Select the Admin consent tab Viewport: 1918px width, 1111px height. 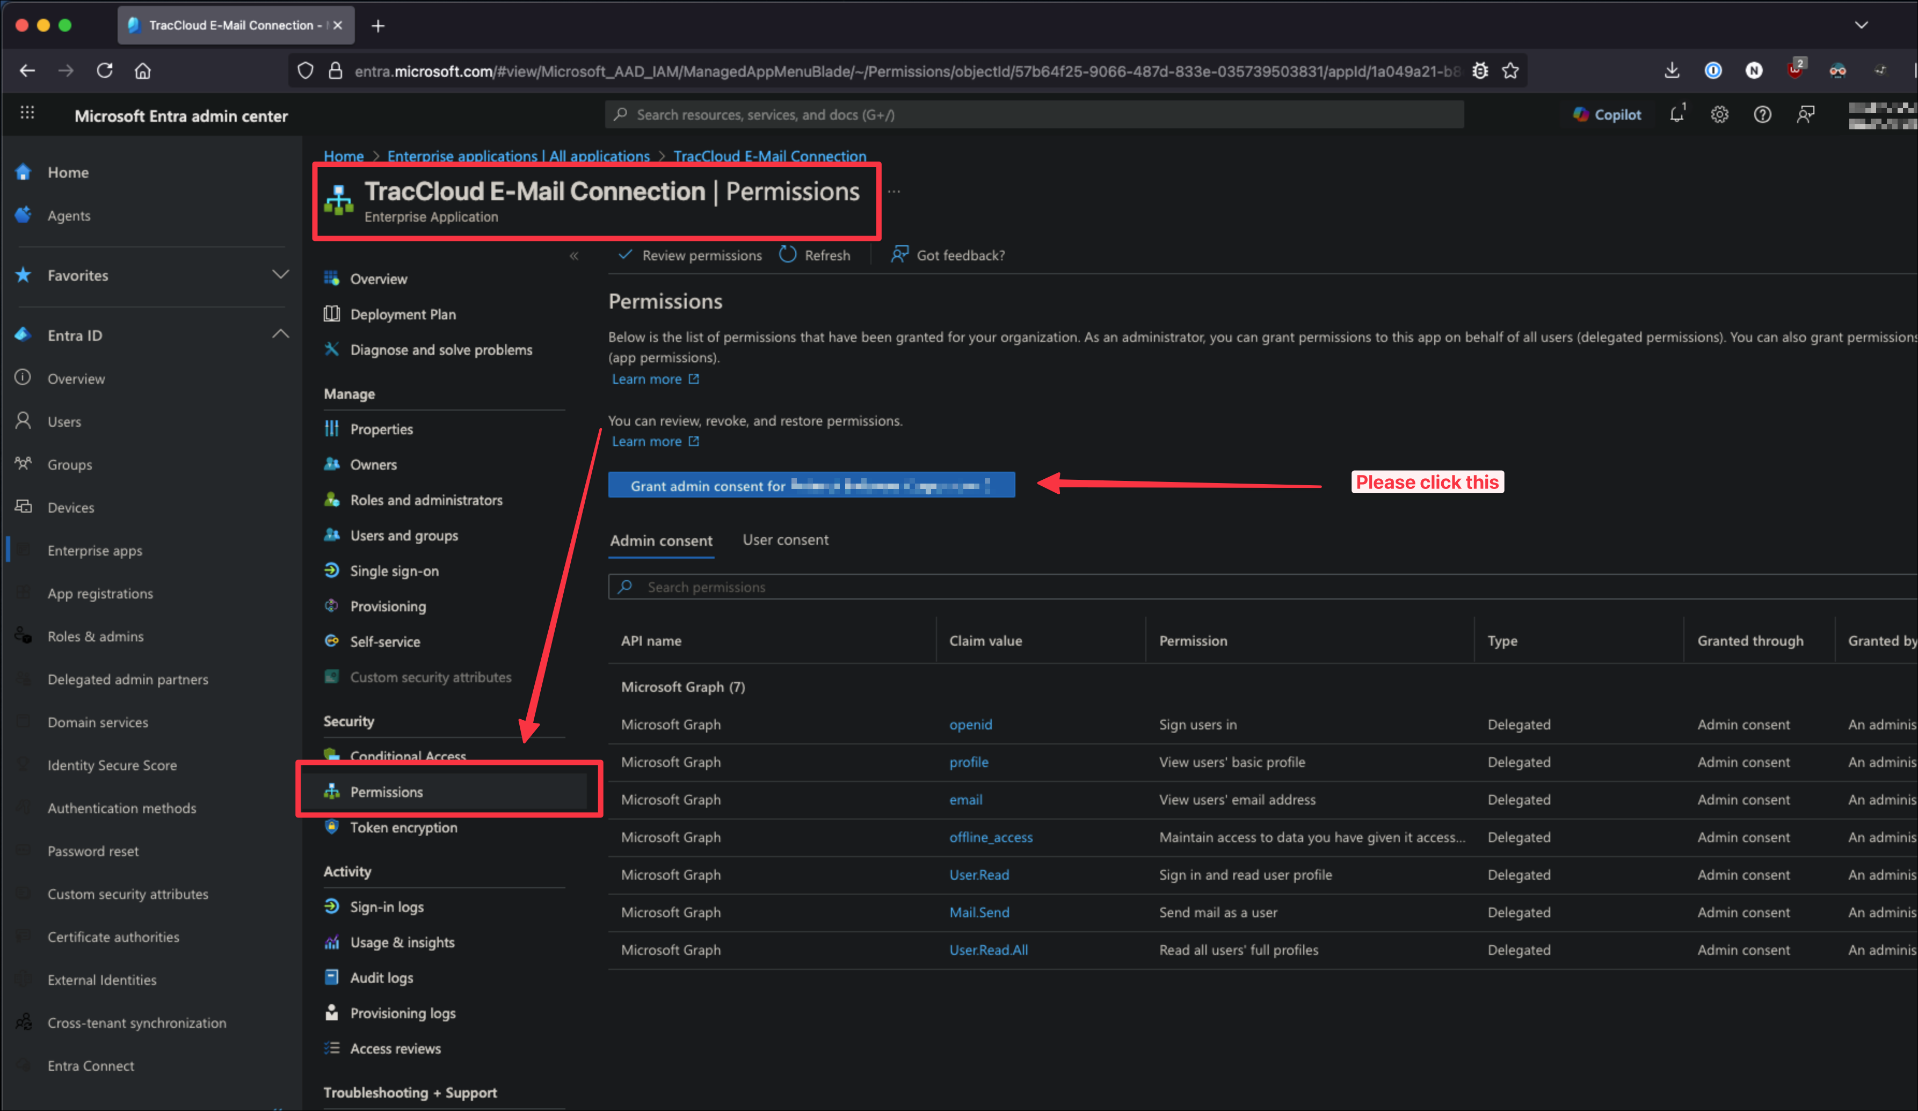(x=660, y=540)
